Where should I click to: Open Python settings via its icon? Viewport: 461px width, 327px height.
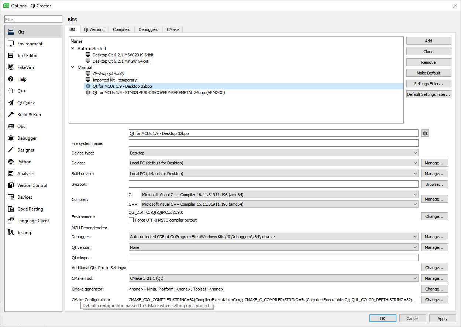pos(11,162)
